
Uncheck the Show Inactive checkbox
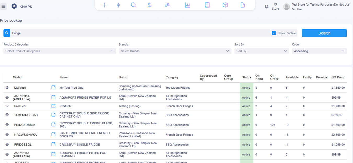coord(274,33)
